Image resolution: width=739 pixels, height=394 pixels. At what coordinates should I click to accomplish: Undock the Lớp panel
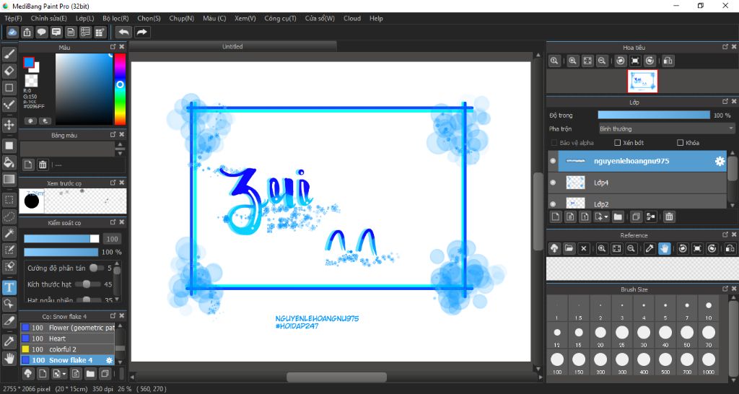[x=725, y=101]
